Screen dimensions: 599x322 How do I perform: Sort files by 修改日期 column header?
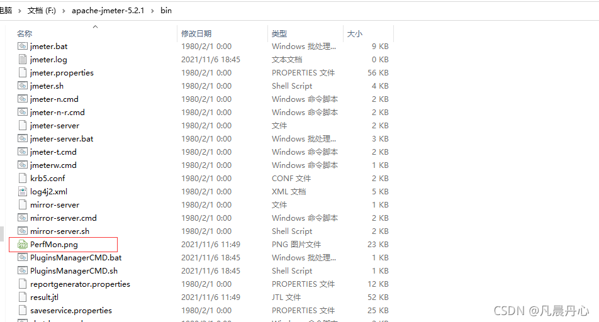pos(196,33)
